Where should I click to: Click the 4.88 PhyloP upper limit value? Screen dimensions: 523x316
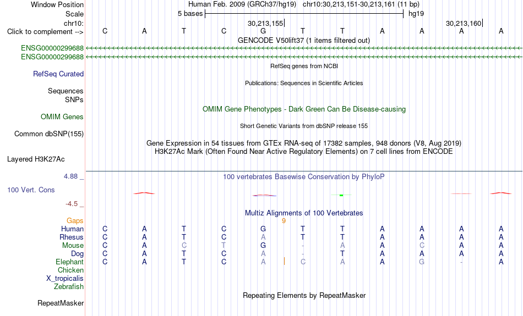click(70, 176)
